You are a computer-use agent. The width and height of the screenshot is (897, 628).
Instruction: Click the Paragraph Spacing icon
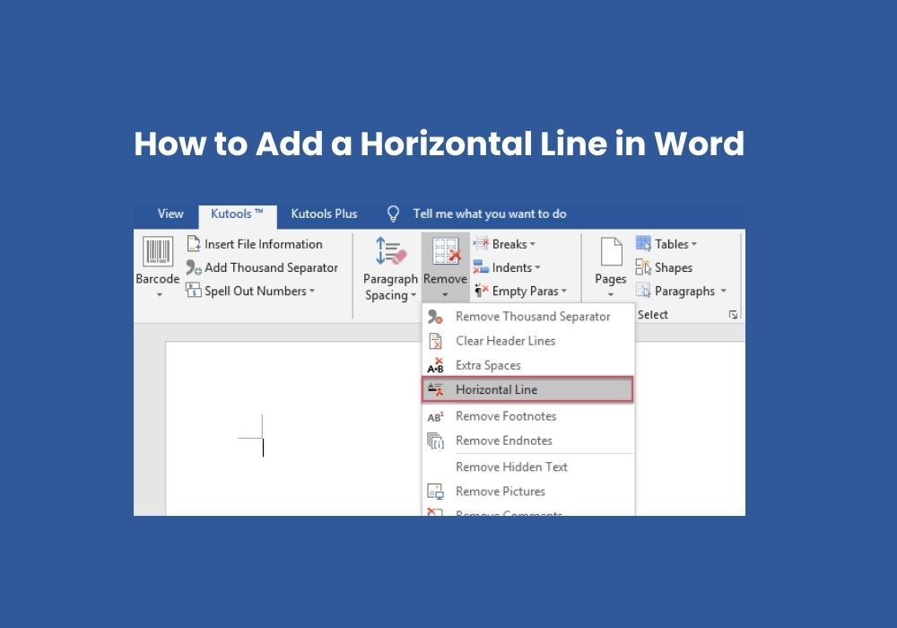pos(391,252)
